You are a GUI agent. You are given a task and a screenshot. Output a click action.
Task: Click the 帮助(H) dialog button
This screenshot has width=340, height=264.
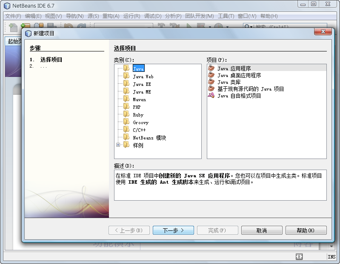pos(306,230)
